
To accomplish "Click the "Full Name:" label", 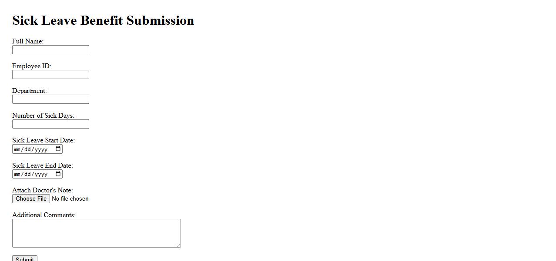I will click(28, 41).
